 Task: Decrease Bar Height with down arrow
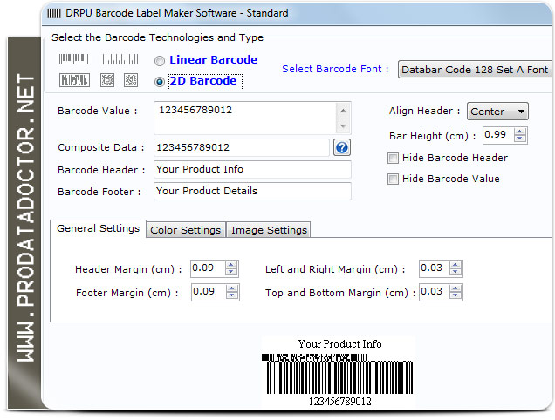click(x=519, y=139)
